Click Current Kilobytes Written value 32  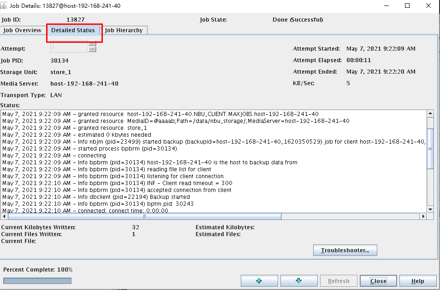pos(136,227)
